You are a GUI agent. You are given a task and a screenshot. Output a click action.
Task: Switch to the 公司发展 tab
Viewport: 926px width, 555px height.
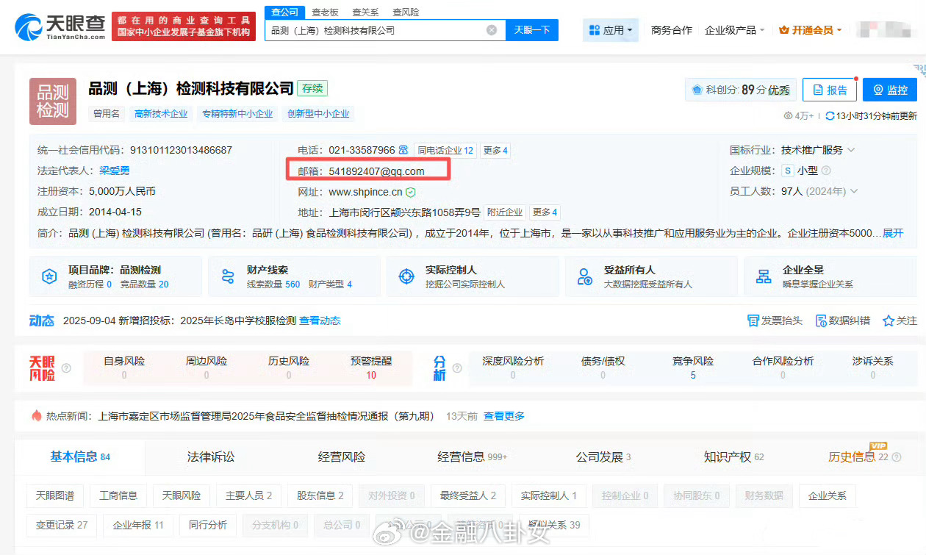603,456
